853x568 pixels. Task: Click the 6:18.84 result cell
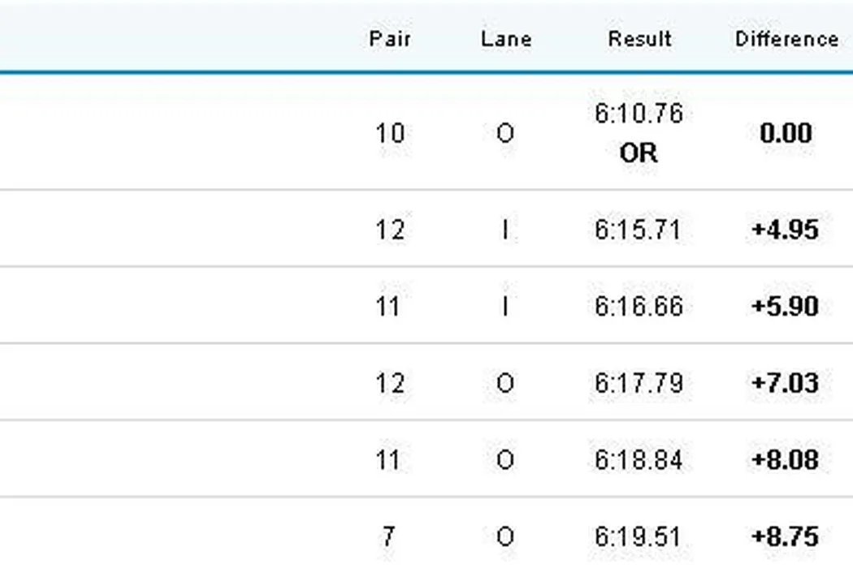639,460
